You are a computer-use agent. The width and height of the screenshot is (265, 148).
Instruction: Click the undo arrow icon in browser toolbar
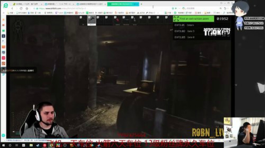(225, 8)
